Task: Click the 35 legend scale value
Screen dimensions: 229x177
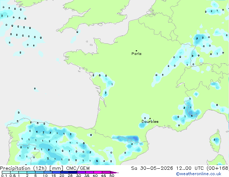Action: tap(87, 176)
